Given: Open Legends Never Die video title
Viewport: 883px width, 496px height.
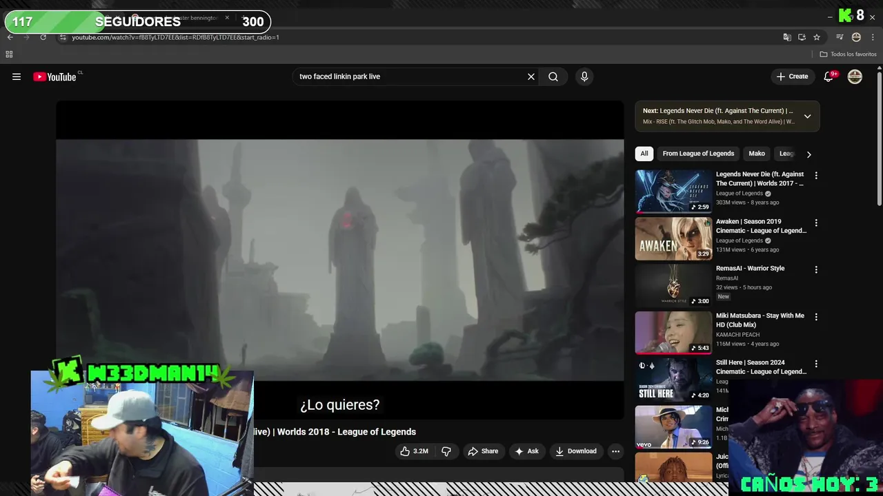Looking at the screenshot, I should [x=760, y=178].
